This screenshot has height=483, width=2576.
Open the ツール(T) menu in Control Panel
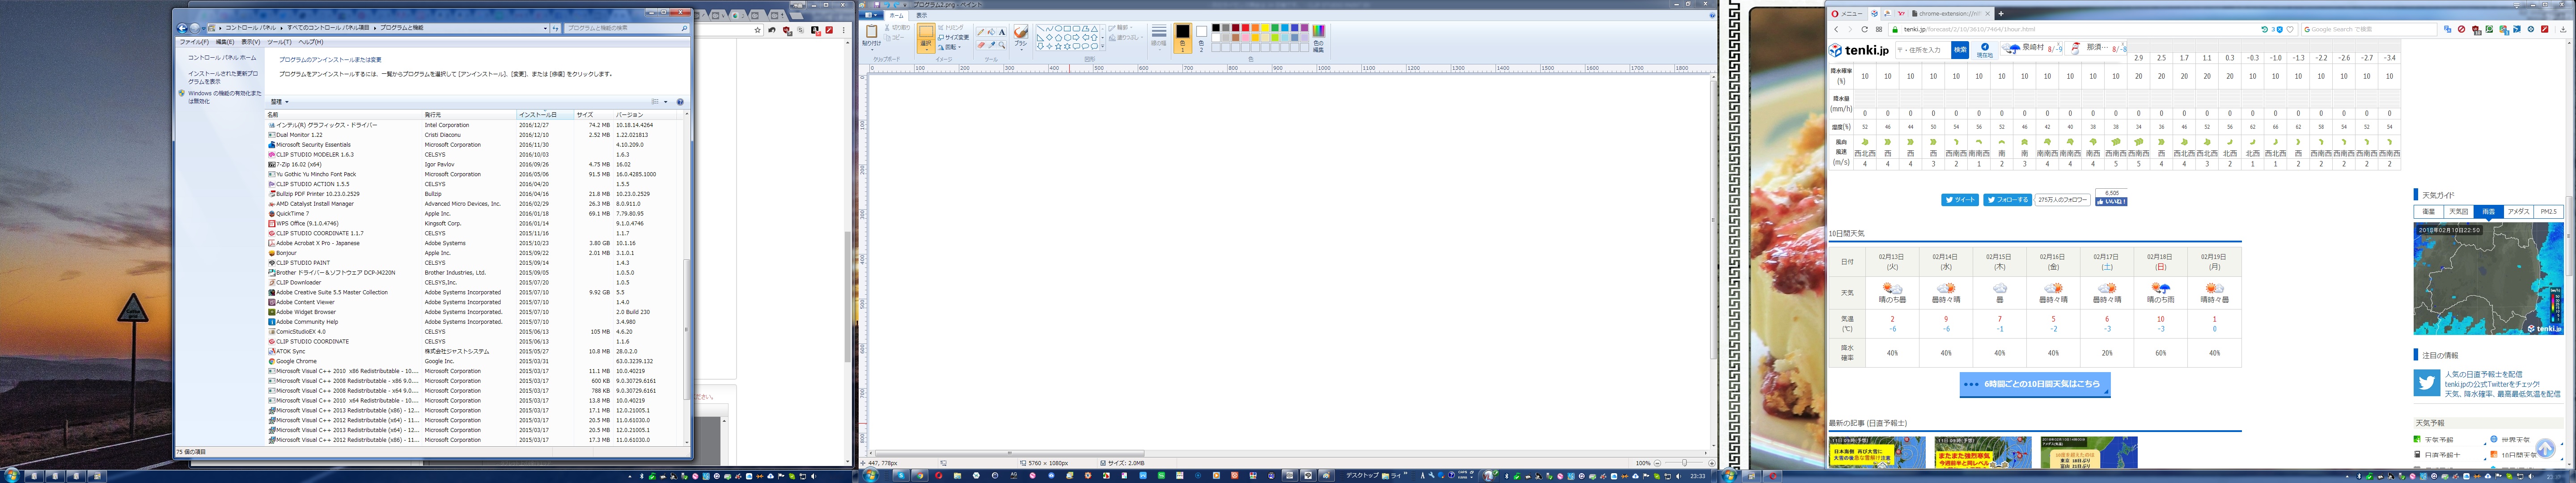click(x=279, y=42)
